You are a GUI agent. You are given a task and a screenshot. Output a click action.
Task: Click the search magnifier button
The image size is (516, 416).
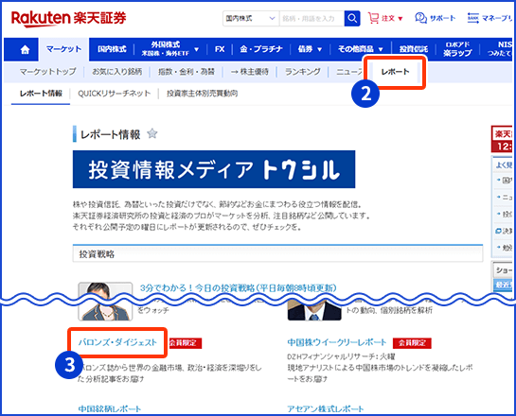pyautogui.click(x=352, y=18)
